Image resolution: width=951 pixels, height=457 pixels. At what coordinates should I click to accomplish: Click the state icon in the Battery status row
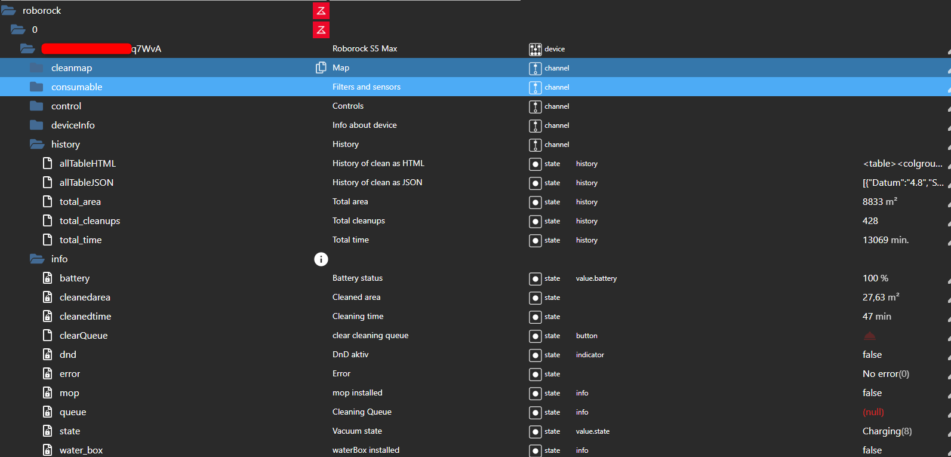click(535, 278)
